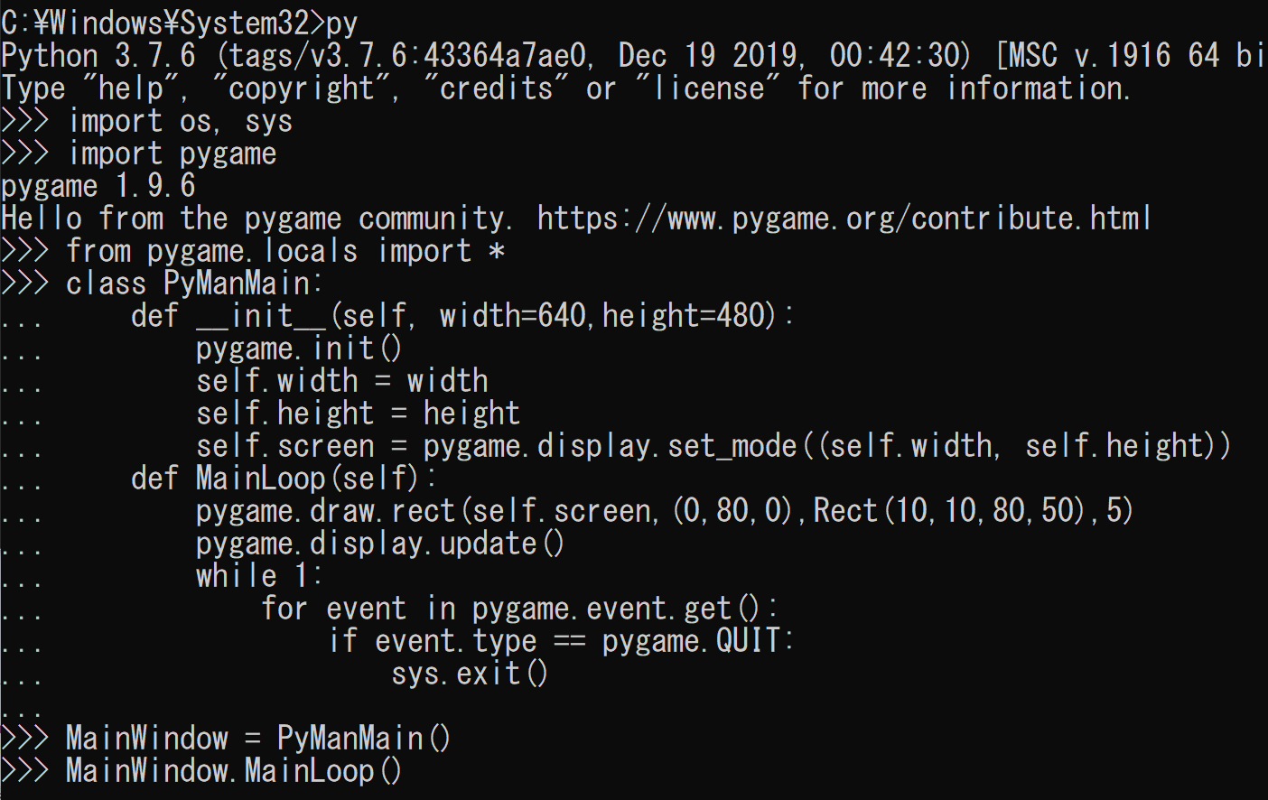The height and width of the screenshot is (800, 1268).
Task: Click the 'self.width = width' line
Action: click(341, 381)
